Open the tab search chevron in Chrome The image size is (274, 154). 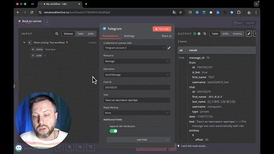tap(256, 4)
